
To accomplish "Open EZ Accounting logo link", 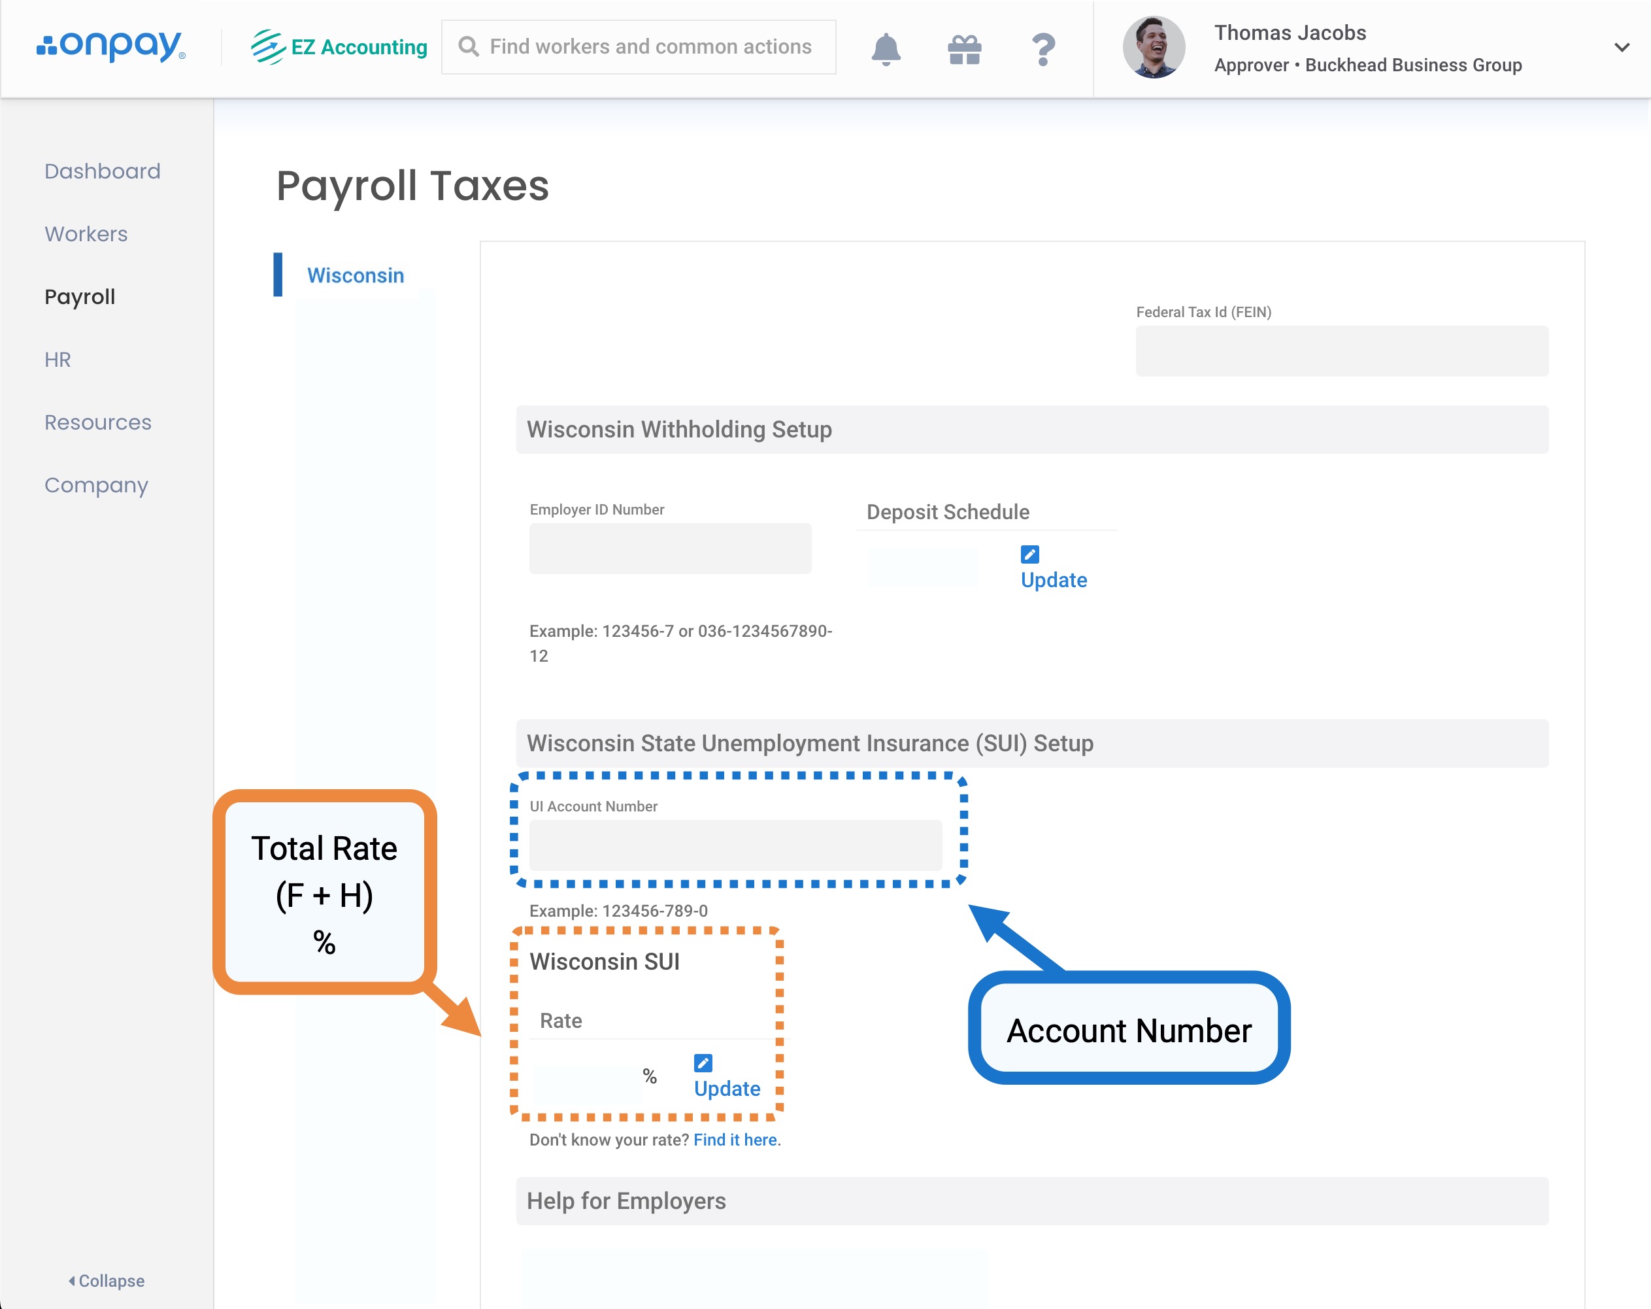I will [x=339, y=46].
